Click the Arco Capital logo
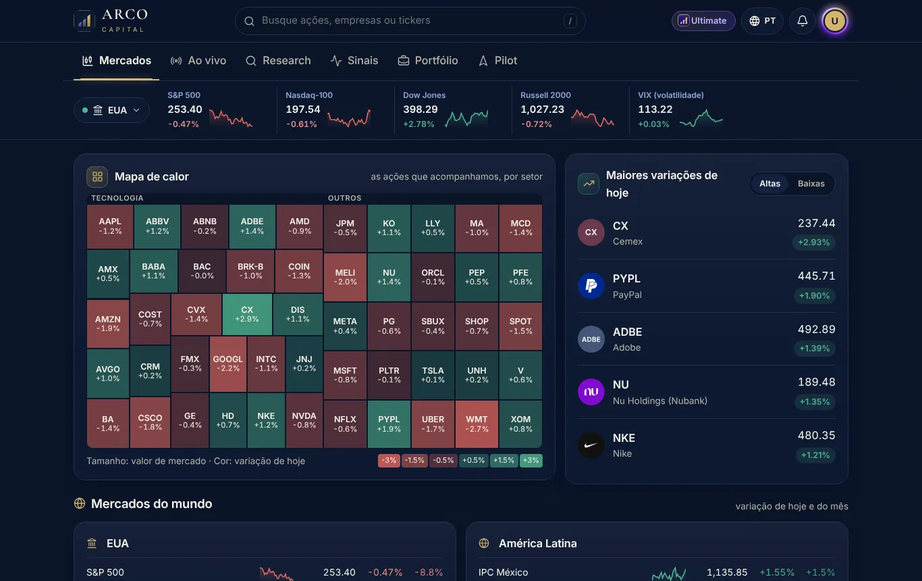The height and width of the screenshot is (581, 922). tap(111, 21)
